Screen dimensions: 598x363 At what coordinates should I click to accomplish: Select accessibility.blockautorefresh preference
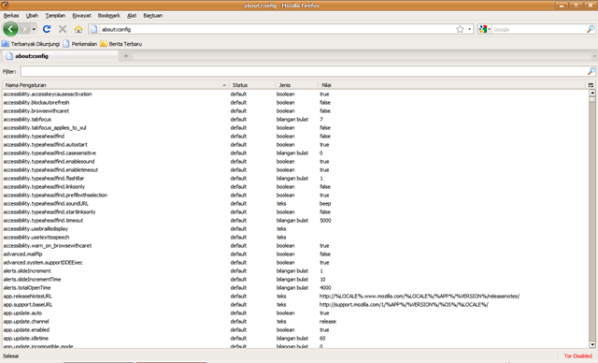point(295,102)
